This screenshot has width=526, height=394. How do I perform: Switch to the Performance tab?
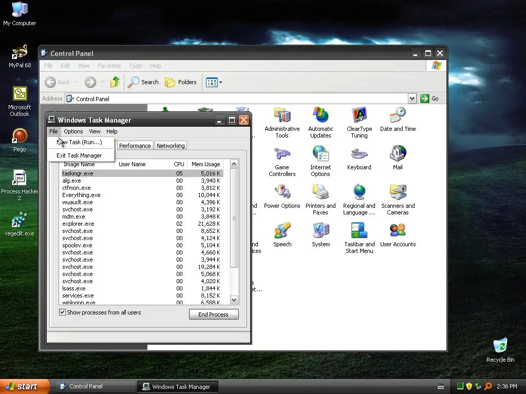135,146
